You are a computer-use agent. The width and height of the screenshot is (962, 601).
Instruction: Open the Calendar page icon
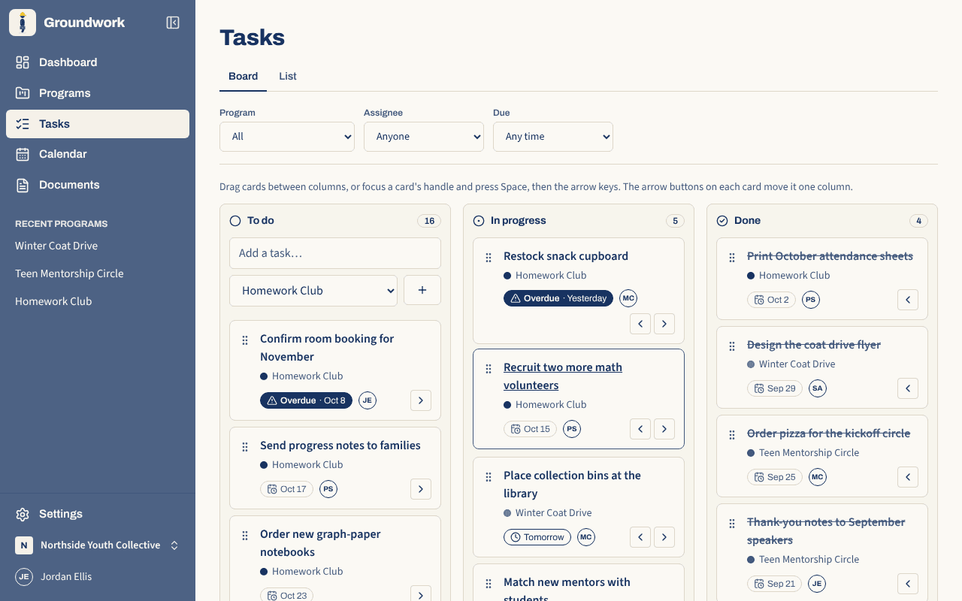click(23, 154)
